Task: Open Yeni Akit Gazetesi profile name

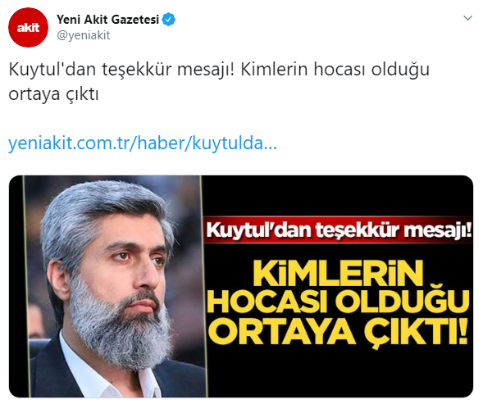Action: click(x=107, y=20)
